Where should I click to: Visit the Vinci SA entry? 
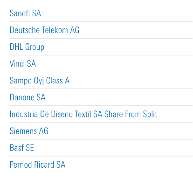coord(23,64)
